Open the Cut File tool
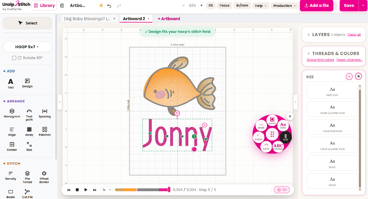This screenshot has height=199, width=368. point(27,194)
